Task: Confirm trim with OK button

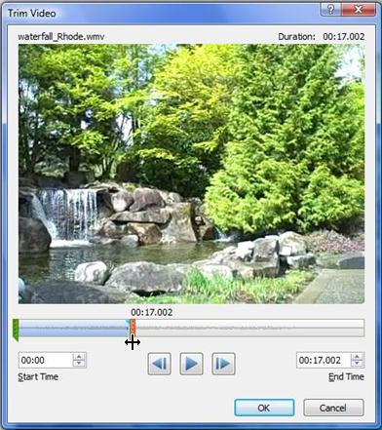Action: 264,408
